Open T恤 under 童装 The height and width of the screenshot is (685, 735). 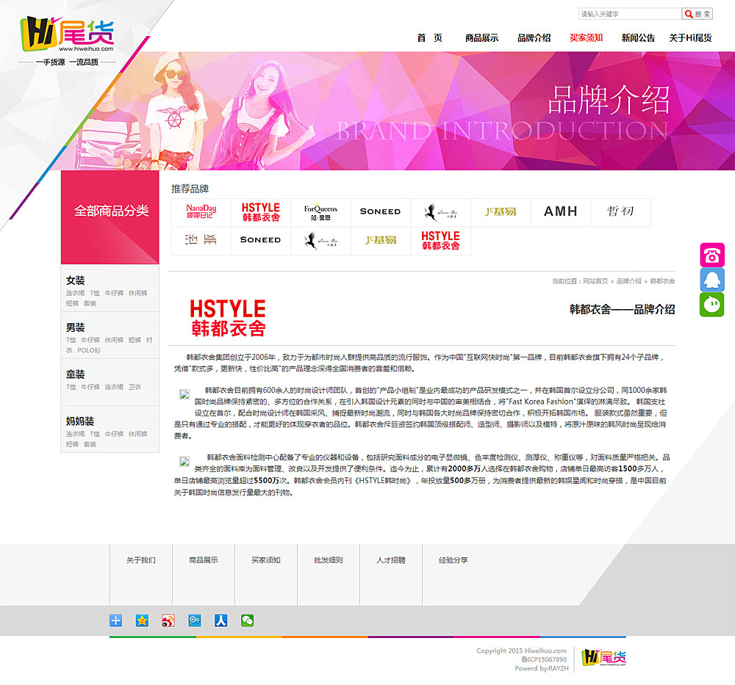pos(71,387)
